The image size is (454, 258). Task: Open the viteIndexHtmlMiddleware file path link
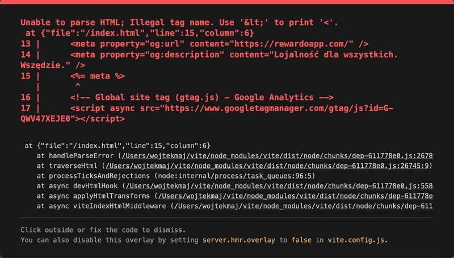click(304, 206)
